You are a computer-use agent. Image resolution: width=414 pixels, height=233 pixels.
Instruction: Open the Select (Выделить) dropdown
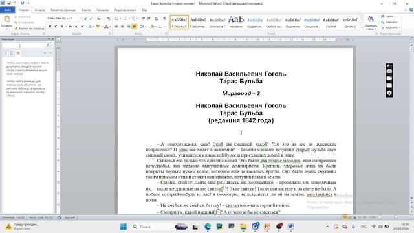pyautogui.click(x=391, y=28)
